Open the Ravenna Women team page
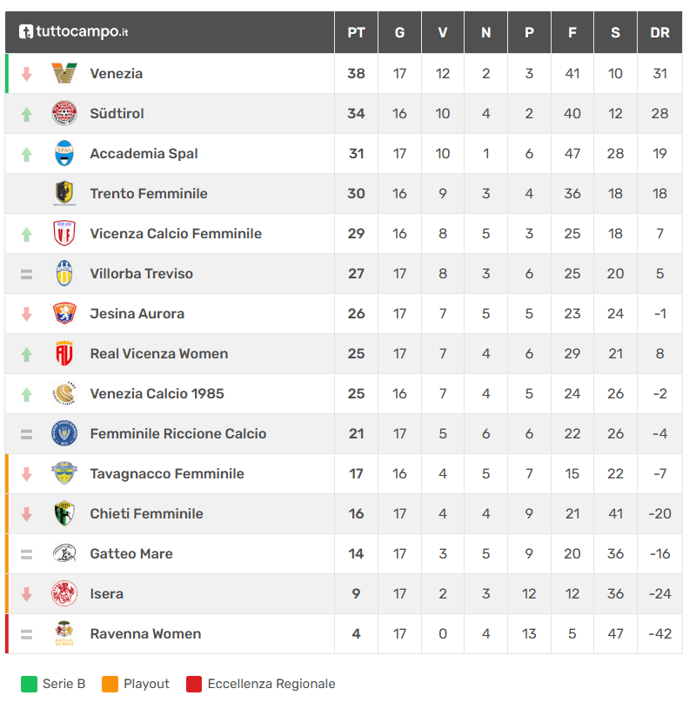 tap(145, 634)
